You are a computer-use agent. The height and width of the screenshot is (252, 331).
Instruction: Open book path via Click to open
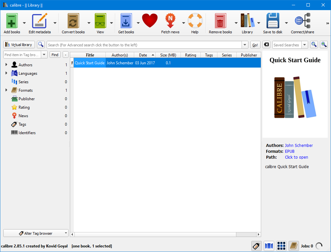[296, 157]
